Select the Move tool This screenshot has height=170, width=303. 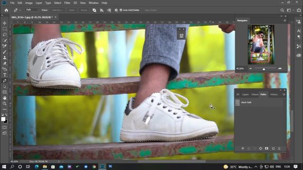click(x=5, y=23)
